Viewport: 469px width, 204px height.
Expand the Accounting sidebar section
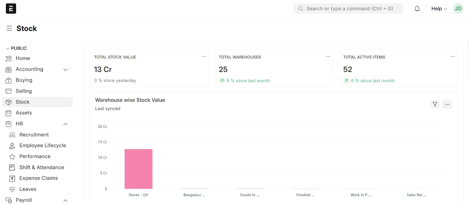[x=66, y=70]
